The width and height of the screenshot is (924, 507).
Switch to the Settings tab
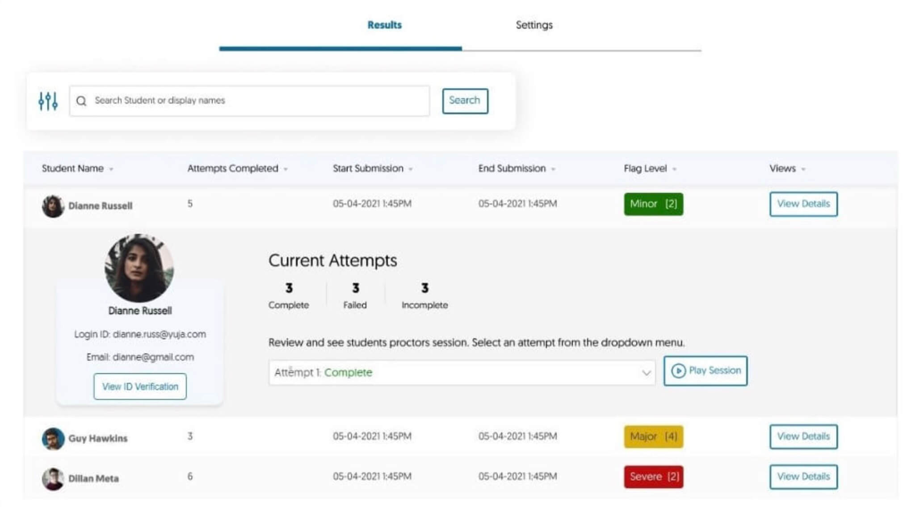coord(534,25)
